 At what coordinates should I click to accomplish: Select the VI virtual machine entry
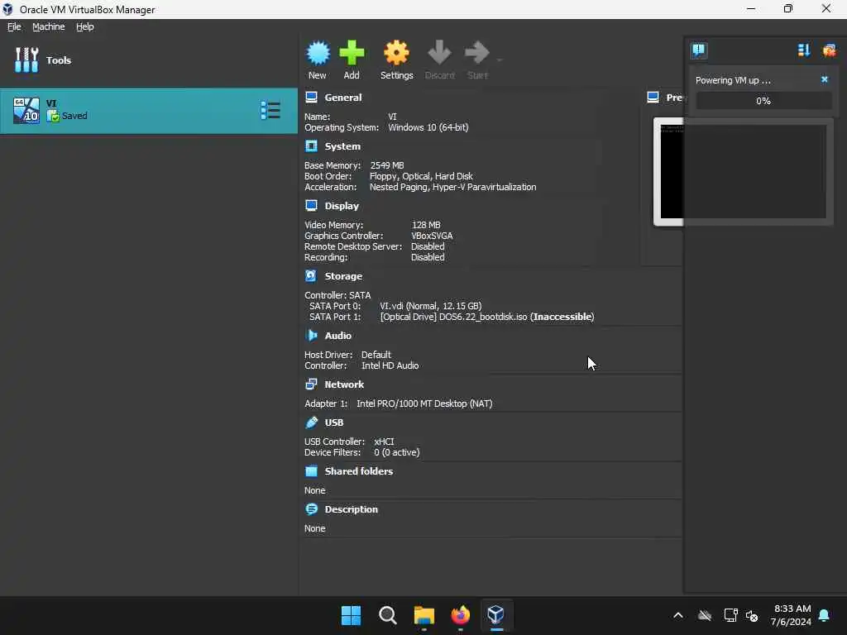click(149, 111)
